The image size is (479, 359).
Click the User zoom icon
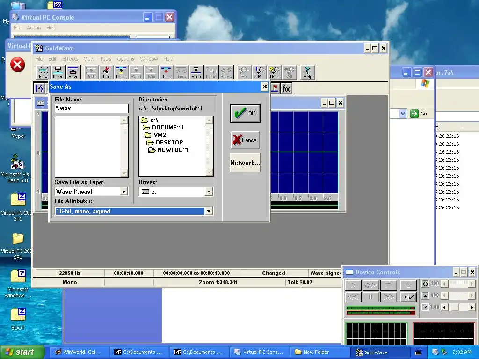pos(274,72)
